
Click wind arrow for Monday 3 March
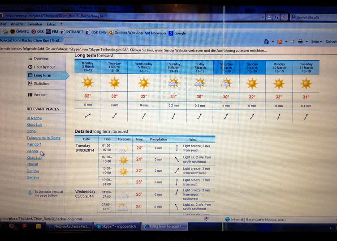pyautogui.click(x=88, y=115)
